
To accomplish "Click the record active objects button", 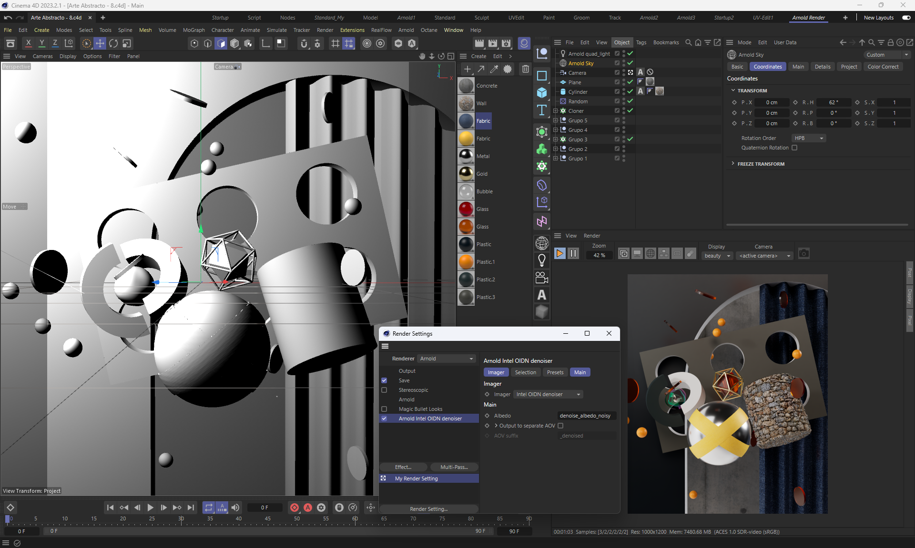I will (295, 508).
